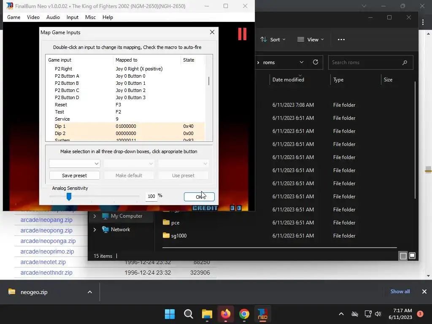
Task: Select the P2 Right input row
Action: pyautogui.click(x=125, y=69)
